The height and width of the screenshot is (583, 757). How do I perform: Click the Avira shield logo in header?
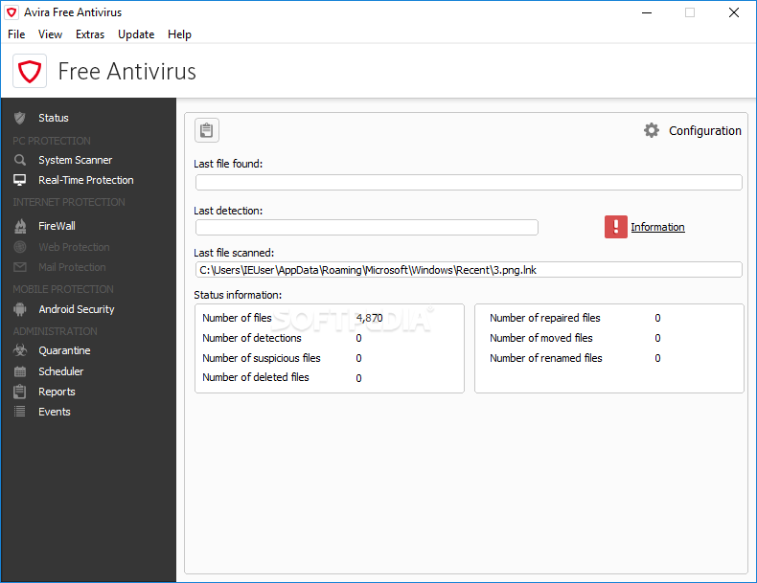(x=30, y=71)
